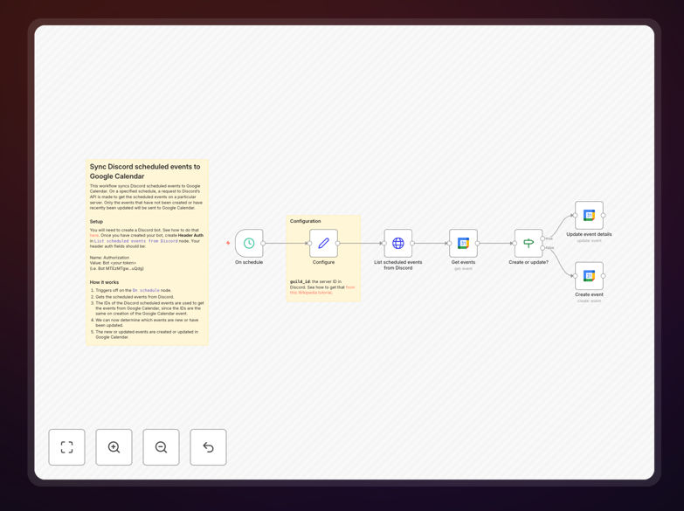Click the 'Sync Discord scheduled events to Google Calendar' heading
The height and width of the screenshot is (511, 684).
pos(145,171)
